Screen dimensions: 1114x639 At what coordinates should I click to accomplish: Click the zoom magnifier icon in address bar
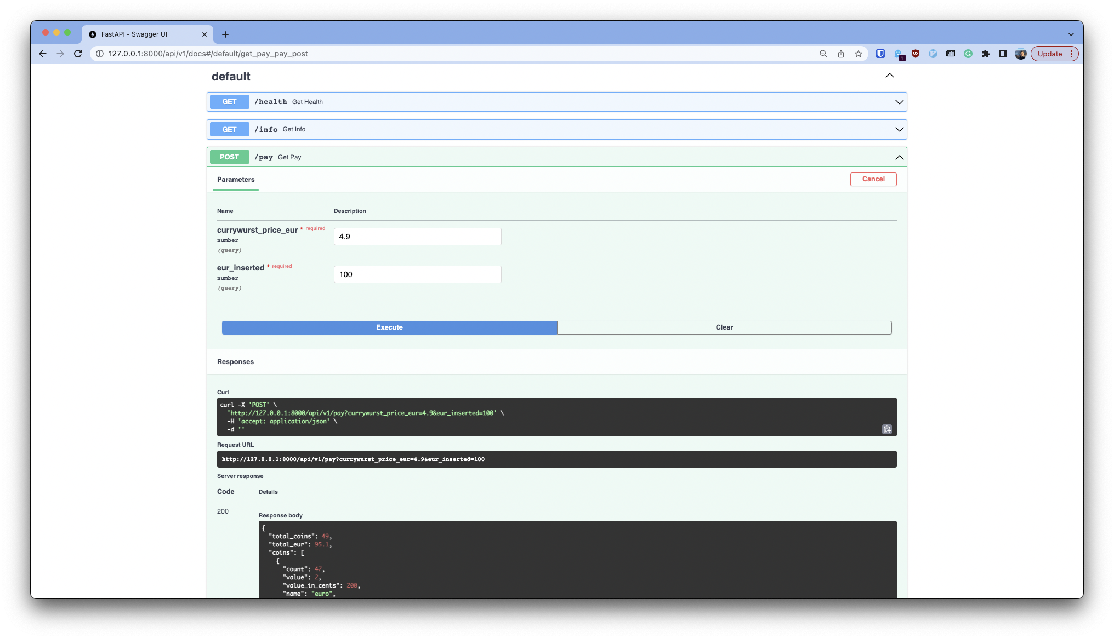(823, 54)
